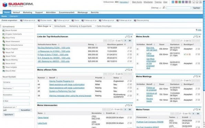Click the Neues Meeting icon
The width and height of the screenshot is (205, 128).
pyautogui.click(x=4, y=60)
